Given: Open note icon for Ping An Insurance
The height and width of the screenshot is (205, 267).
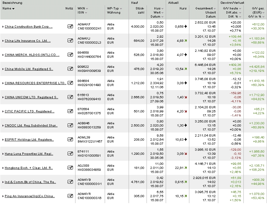Looking at the screenshot, I should pyautogui.click(x=70, y=196).
